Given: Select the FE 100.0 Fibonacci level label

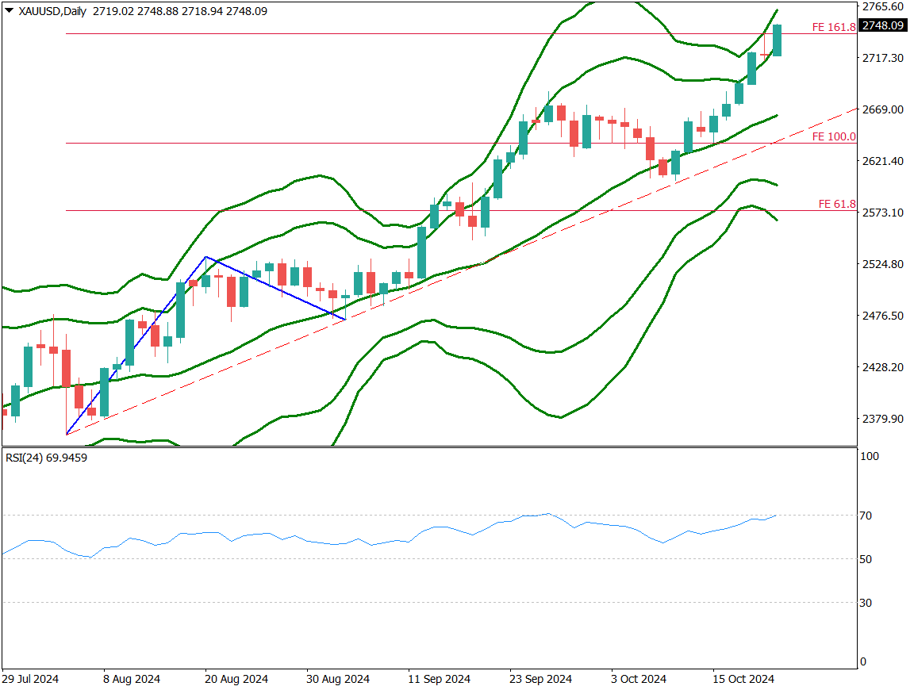Looking at the screenshot, I should tap(833, 136).
